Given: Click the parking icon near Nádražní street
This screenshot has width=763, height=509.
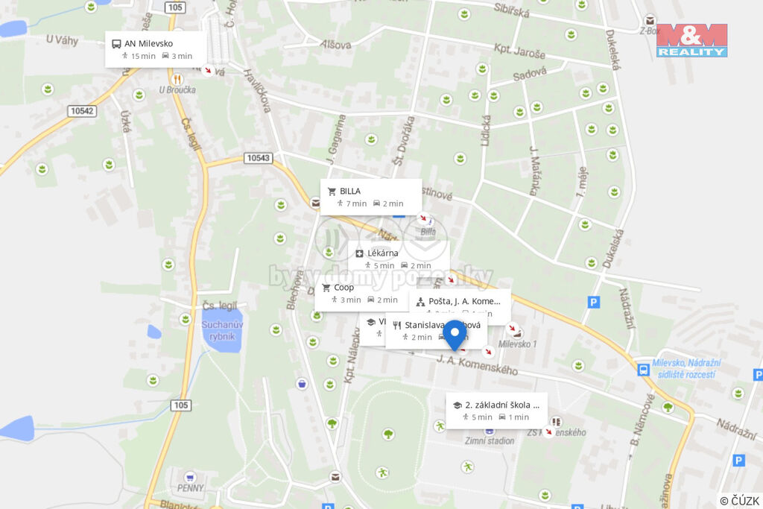Looking at the screenshot, I should click(593, 302).
